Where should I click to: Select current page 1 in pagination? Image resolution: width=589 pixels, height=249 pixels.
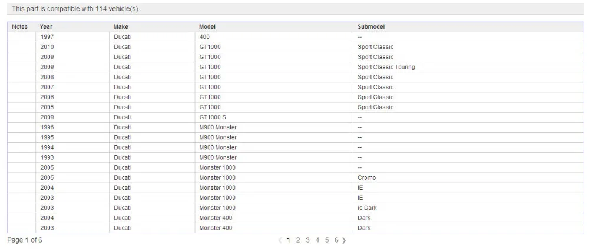tap(289, 240)
